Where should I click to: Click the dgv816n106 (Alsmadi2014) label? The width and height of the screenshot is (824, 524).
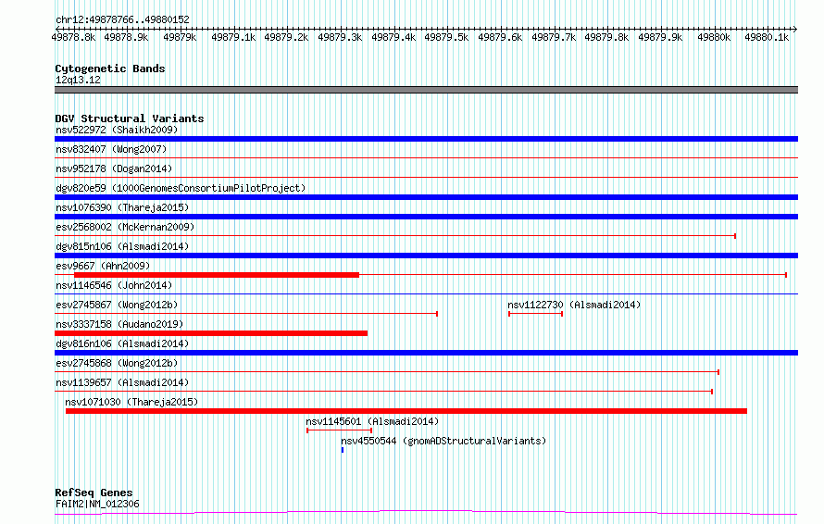122,343
